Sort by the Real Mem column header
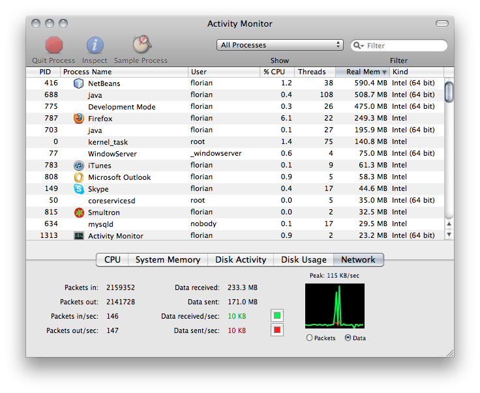The image size is (480, 393). 367,72
